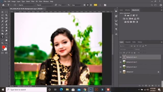Open the Filter menu
This screenshot has width=163, height=92.
coord(33,2)
